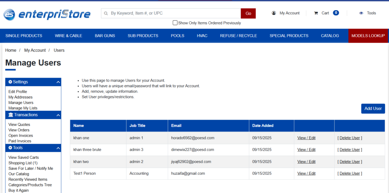The width and height of the screenshot is (389, 193).
Task: Delete user khan one
Action: [350, 138]
